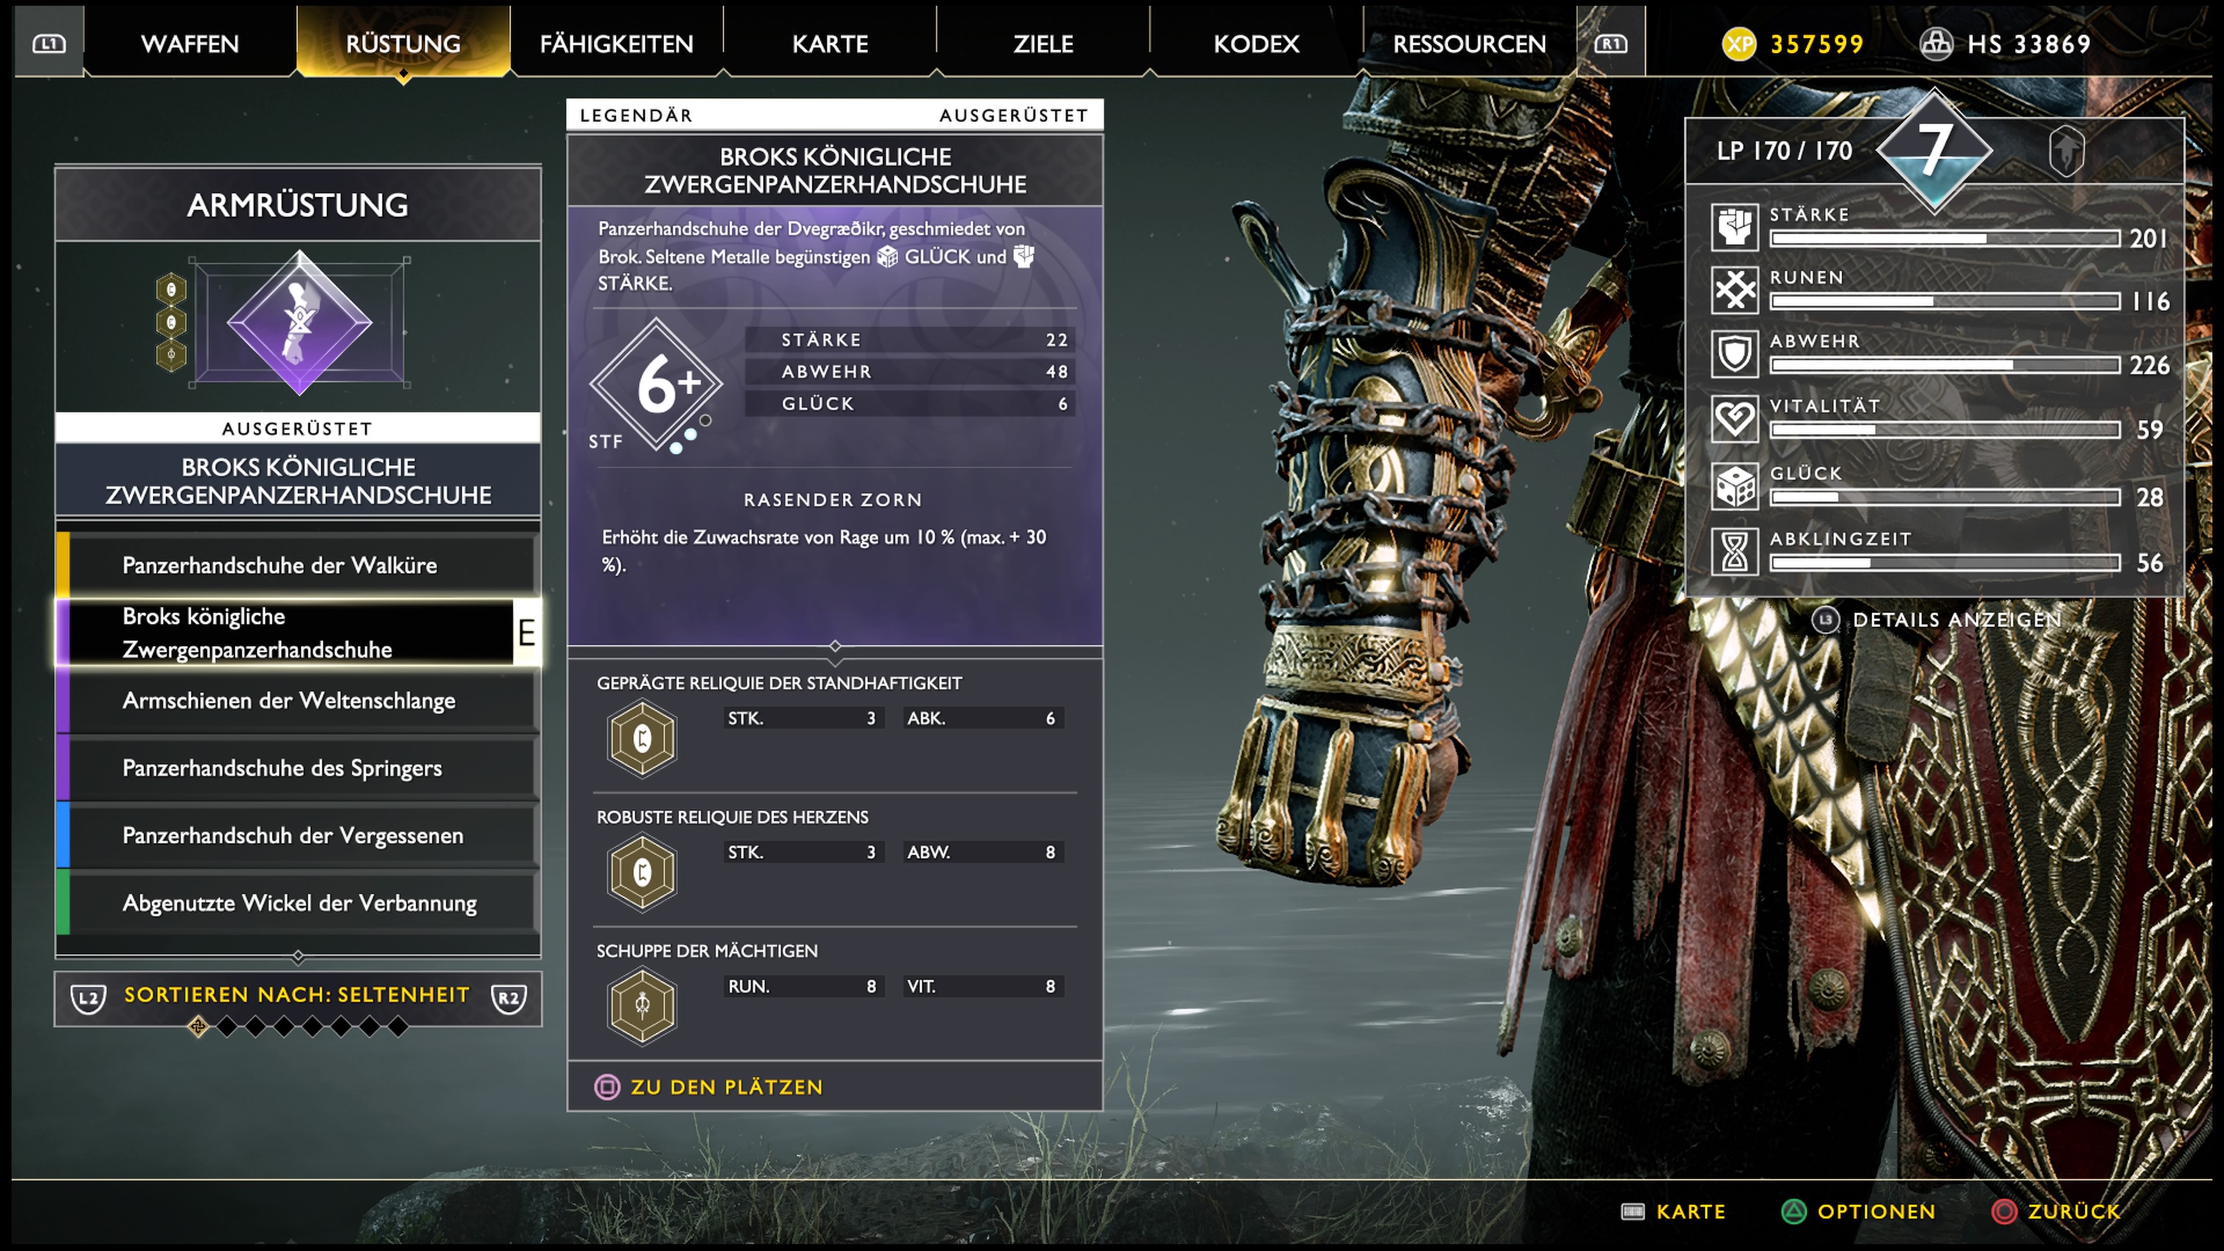Image resolution: width=2224 pixels, height=1251 pixels.
Task: Click the Vitalität heart stat icon
Action: point(1735,419)
